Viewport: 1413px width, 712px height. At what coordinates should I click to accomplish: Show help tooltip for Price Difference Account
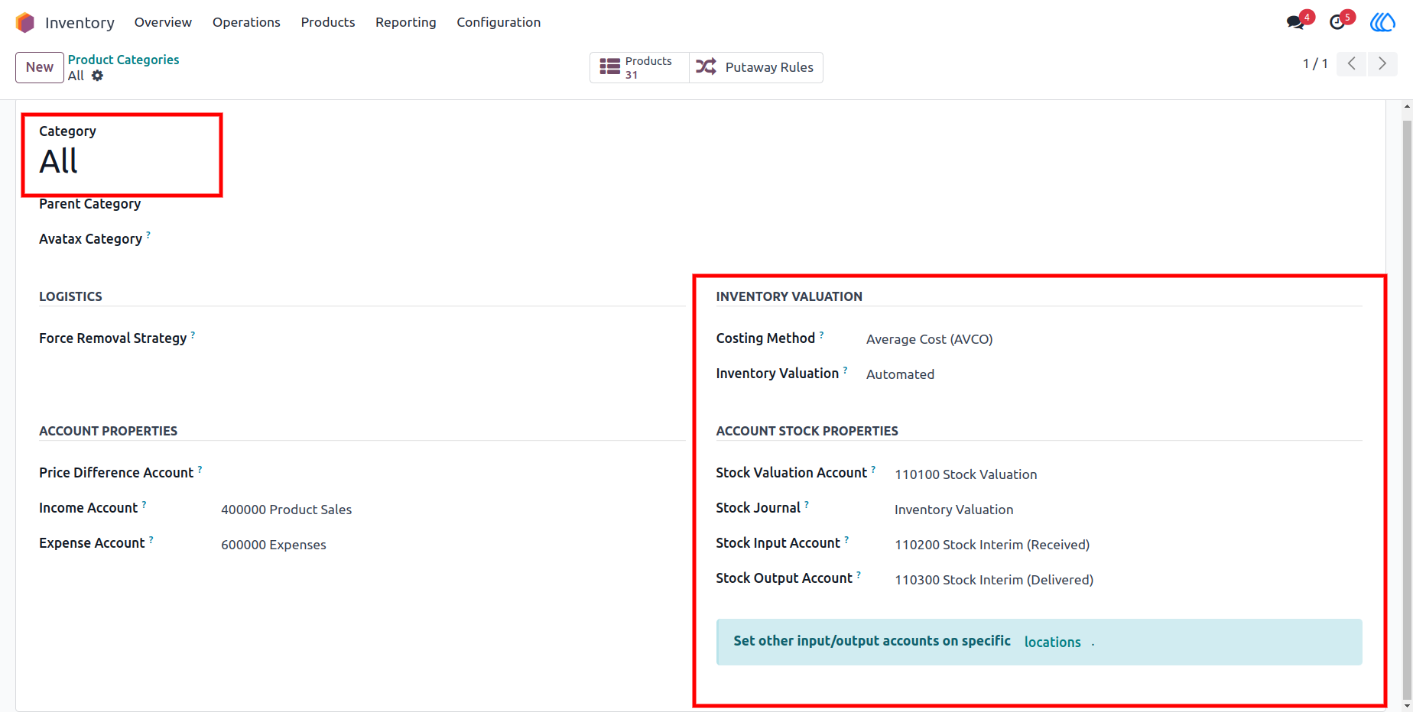[200, 469]
